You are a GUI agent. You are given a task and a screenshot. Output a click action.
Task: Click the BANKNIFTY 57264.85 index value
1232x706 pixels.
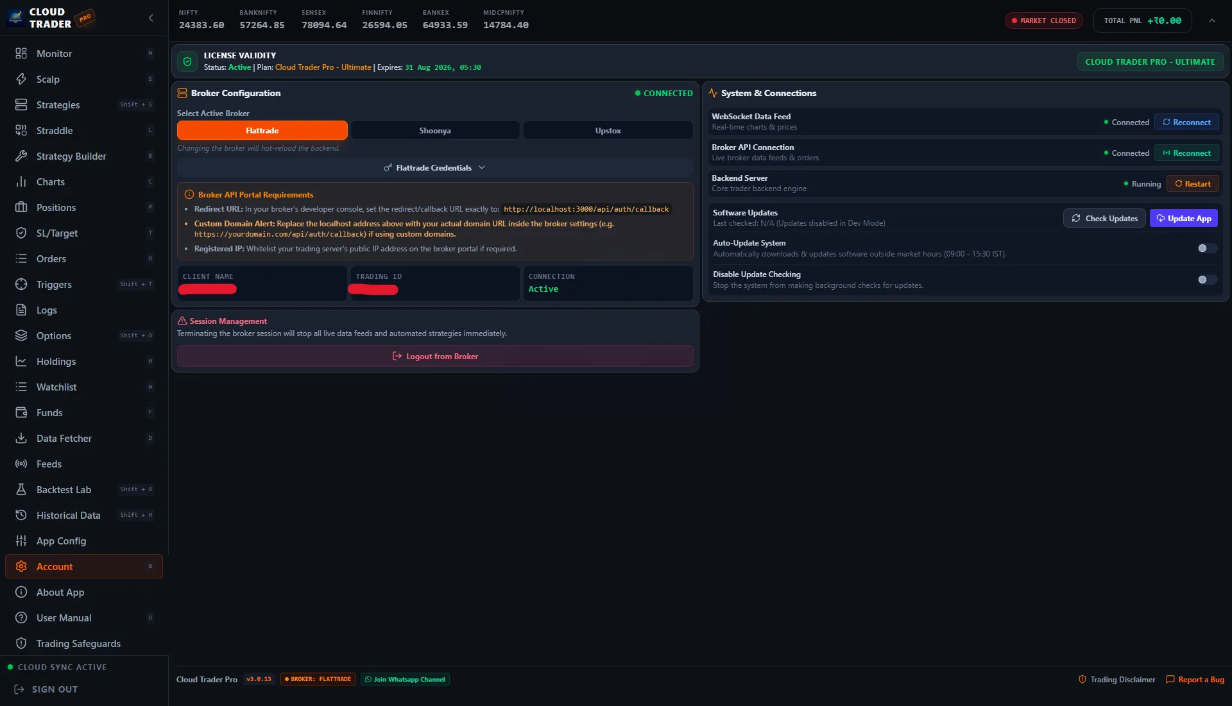[262, 25]
